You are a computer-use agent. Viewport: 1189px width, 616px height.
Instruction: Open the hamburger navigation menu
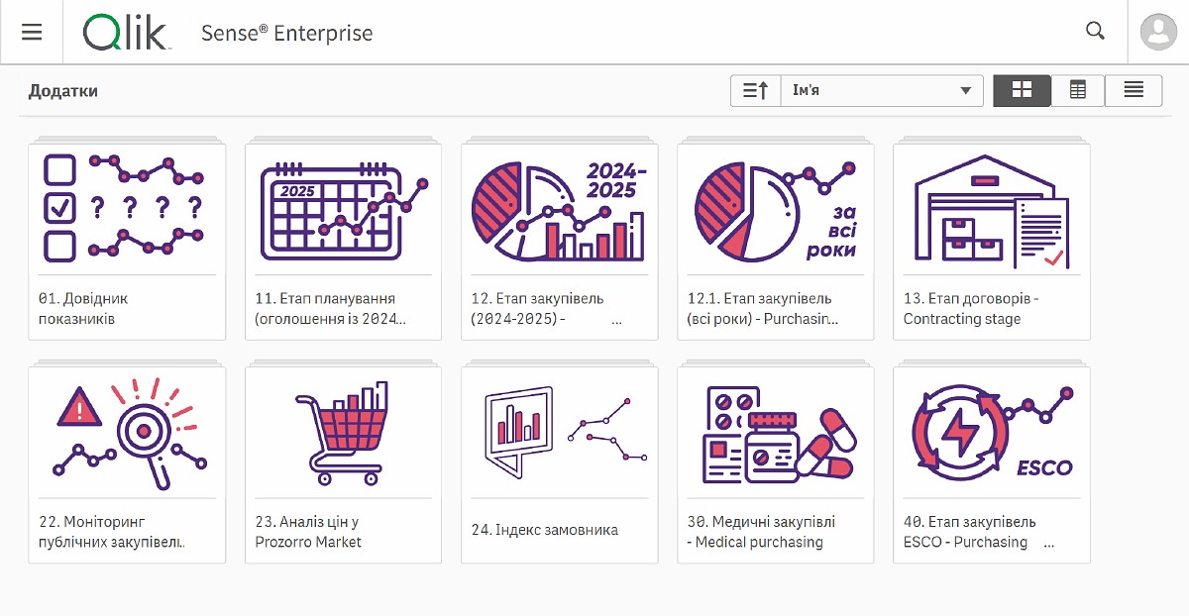pyautogui.click(x=32, y=32)
